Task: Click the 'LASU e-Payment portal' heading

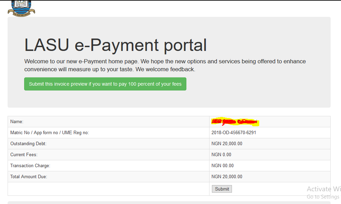Action: pos(115,45)
